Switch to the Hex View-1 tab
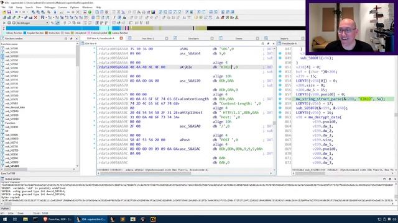Viewport: 398px width, 223px height. coord(148,38)
